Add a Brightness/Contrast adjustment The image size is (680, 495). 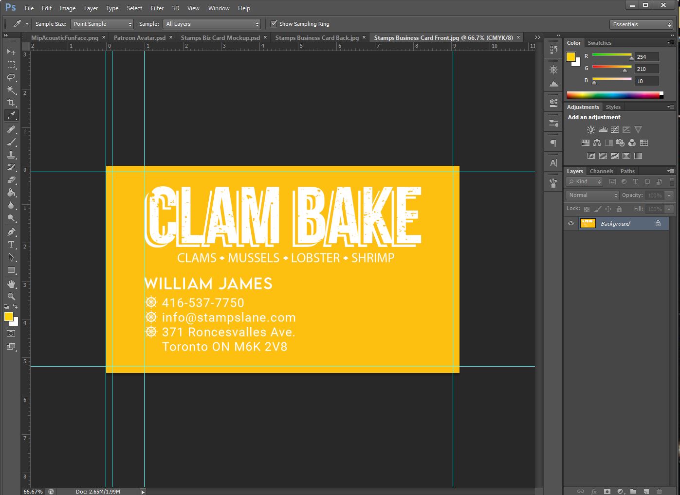point(591,129)
